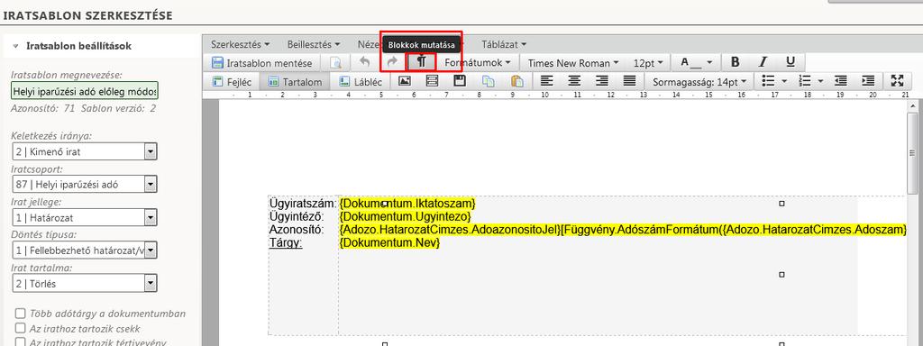Switch to the Fejléc section
This screenshot has width=923, height=346.
[232, 82]
